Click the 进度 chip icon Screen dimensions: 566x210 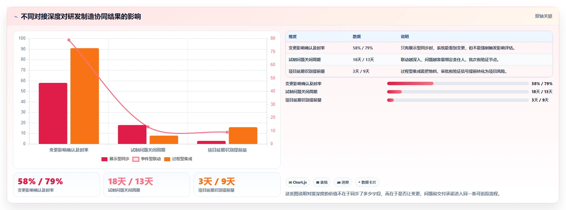(339, 183)
